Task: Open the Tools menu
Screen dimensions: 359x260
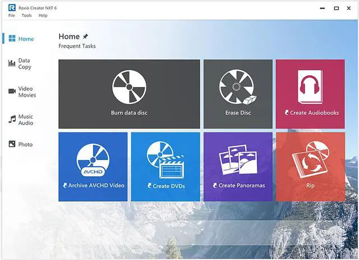Action: (26, 16)
